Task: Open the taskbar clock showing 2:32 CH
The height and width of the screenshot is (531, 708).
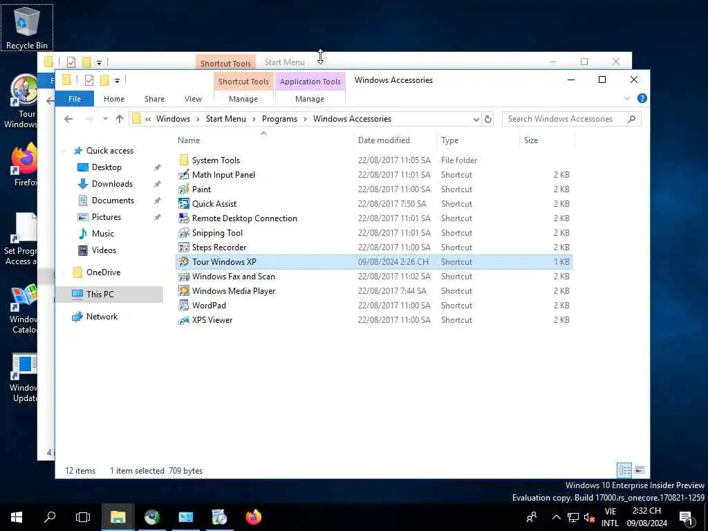Action: point(646,517)
